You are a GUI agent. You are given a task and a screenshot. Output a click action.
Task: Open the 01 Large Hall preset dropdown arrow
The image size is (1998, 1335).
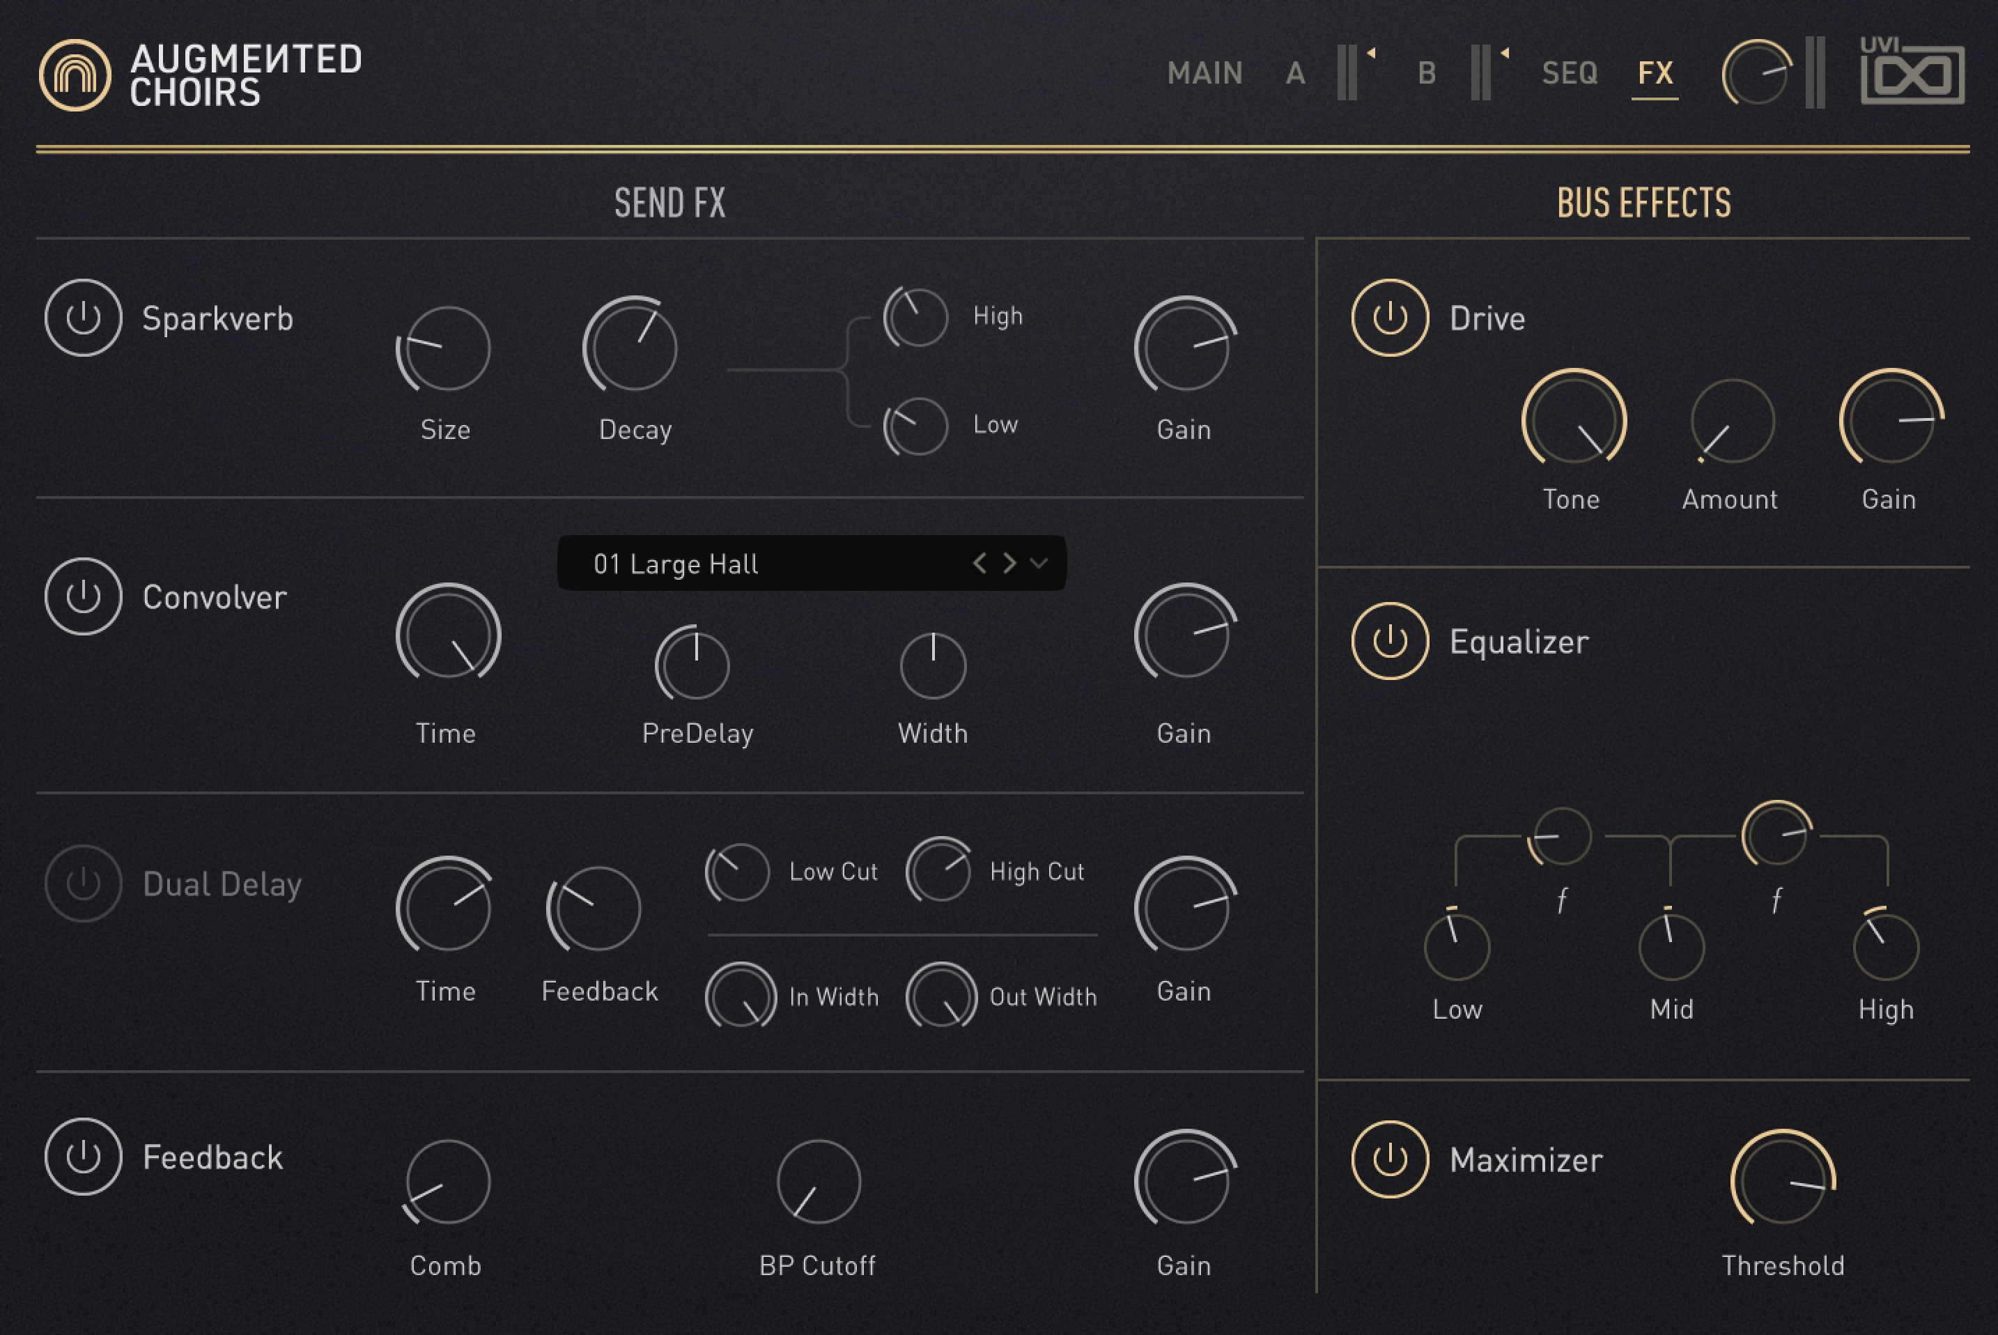(x=1039, y=563)
